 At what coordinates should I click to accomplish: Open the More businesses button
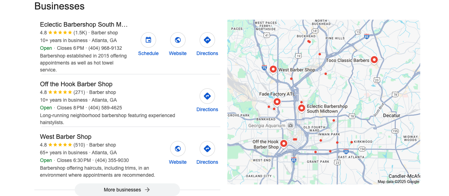tap(127, 190)
